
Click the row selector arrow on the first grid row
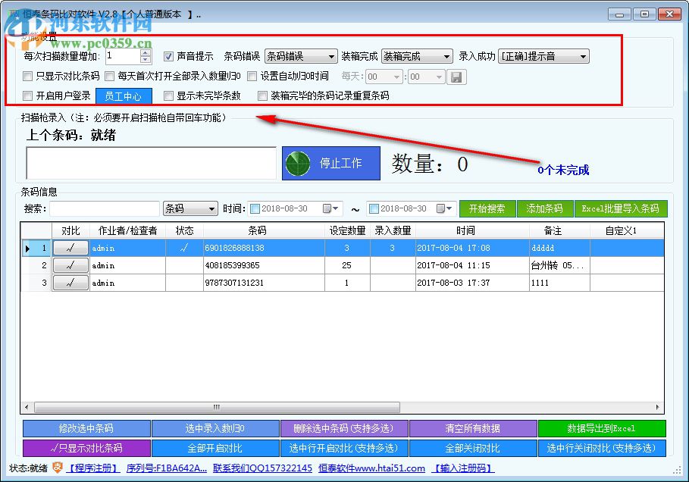coord(27,248)
